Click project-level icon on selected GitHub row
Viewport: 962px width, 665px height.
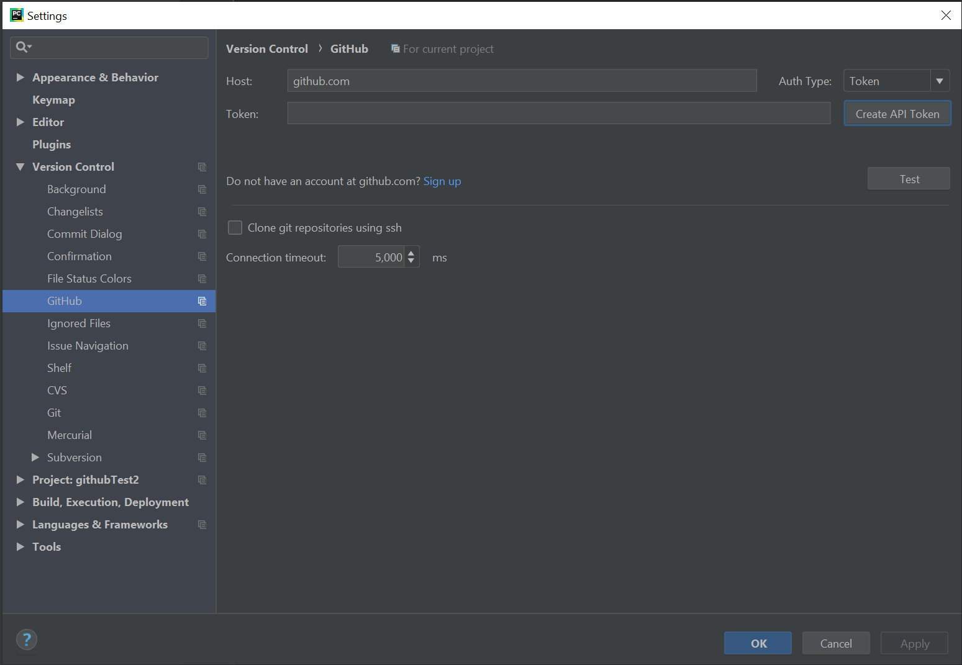coord(202,301)
